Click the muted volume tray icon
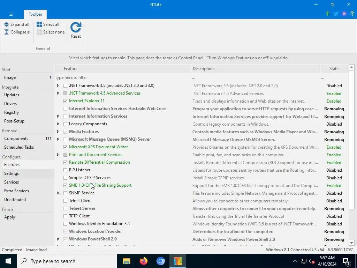The height and width of the screenshot is (268, 357). pyautogui.click(x=312, y=261)
